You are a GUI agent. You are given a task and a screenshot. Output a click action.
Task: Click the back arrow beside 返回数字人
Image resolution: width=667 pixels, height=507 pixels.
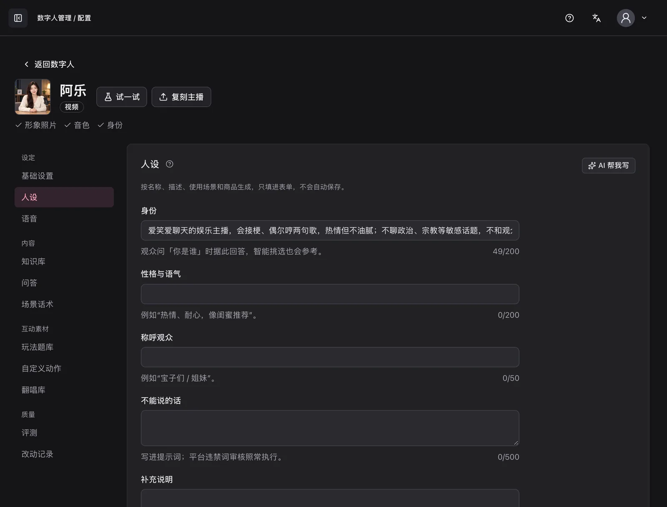(26, 64)
